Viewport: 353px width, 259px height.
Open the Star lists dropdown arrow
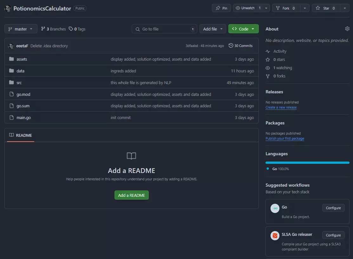(x=345, y=8)
